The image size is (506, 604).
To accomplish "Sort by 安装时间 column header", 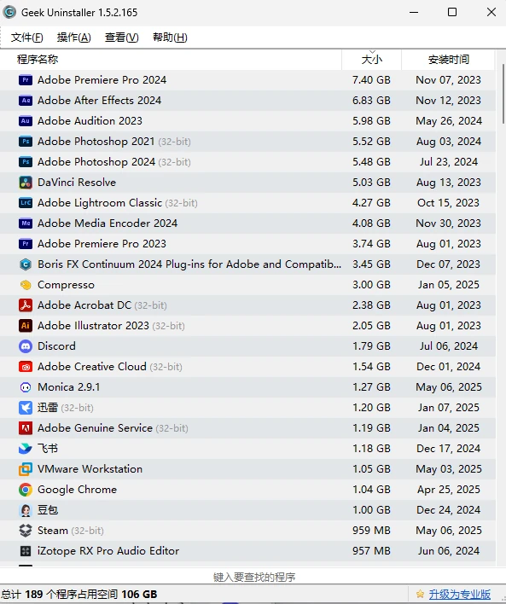I will coord(448,60).
